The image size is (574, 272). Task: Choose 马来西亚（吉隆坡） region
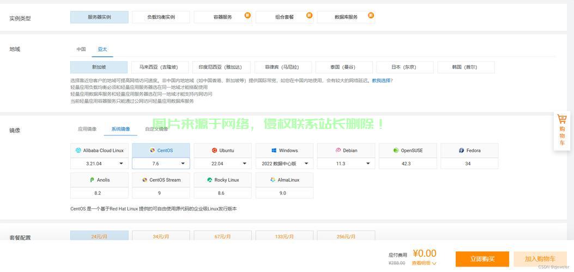click(160, 67)
